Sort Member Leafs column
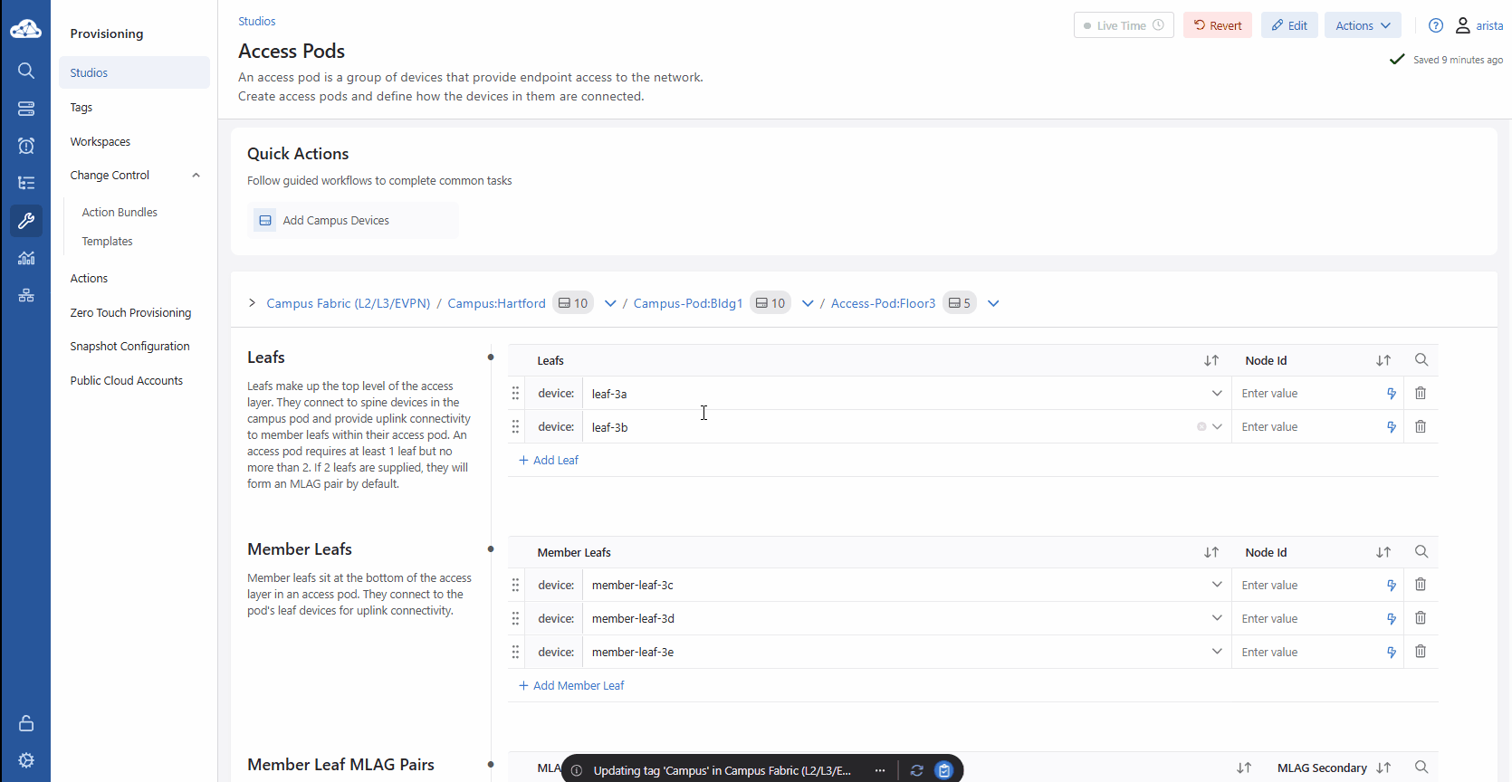The width and height of the screenshot is (1512, 782). pos(1211,552)
